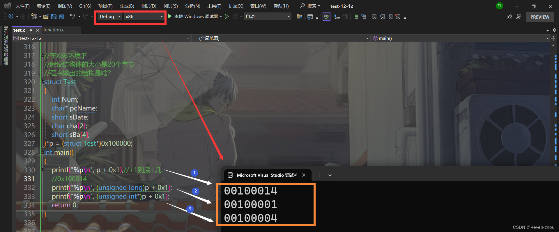Expand the 本地 Windows 调试器 dropdown arrow
The width and height of the screenshot is (559, 232).
click(x=221, y=17)
